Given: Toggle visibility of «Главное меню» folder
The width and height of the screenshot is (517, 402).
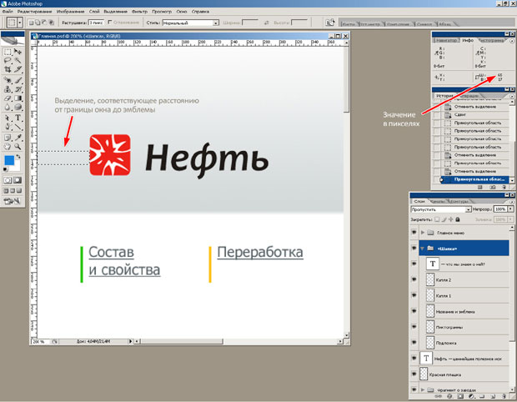Looking at the screenshot, I should click(414, 233).
